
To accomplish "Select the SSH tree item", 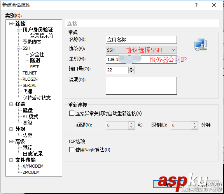I will tap(26, 48).
